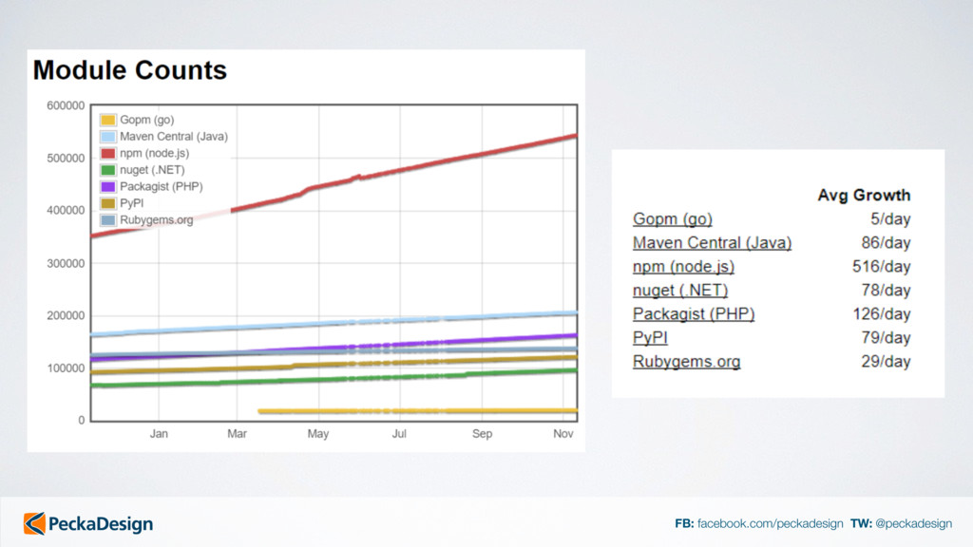Viewport: 973px width, 547px height.
Task: Click the 86/day growth value
Action: pyautogui.click(x=886, y=242)
